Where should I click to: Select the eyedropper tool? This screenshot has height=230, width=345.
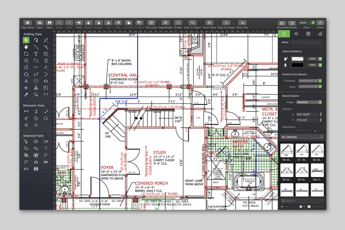(26, 95)
